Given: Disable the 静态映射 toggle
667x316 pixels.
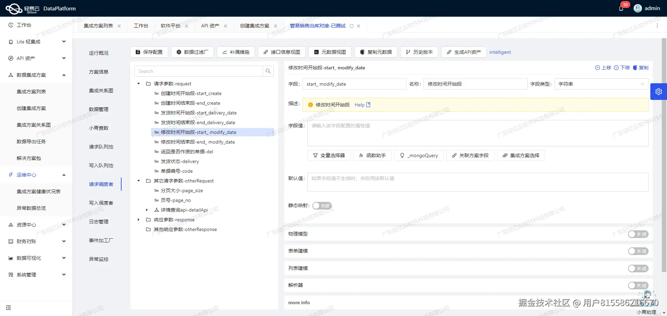Looking at the screenshot, I should (x=322, y=205).
